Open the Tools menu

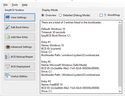pos(15,5)
